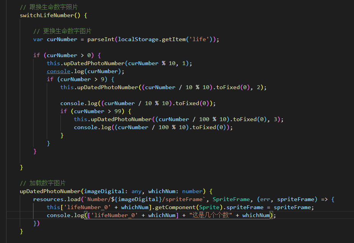Image resolution: width=354 pixels, height=243 pixels.
Task: Click the argument 2 after toFixed(0)
Action: coord(259,88)
